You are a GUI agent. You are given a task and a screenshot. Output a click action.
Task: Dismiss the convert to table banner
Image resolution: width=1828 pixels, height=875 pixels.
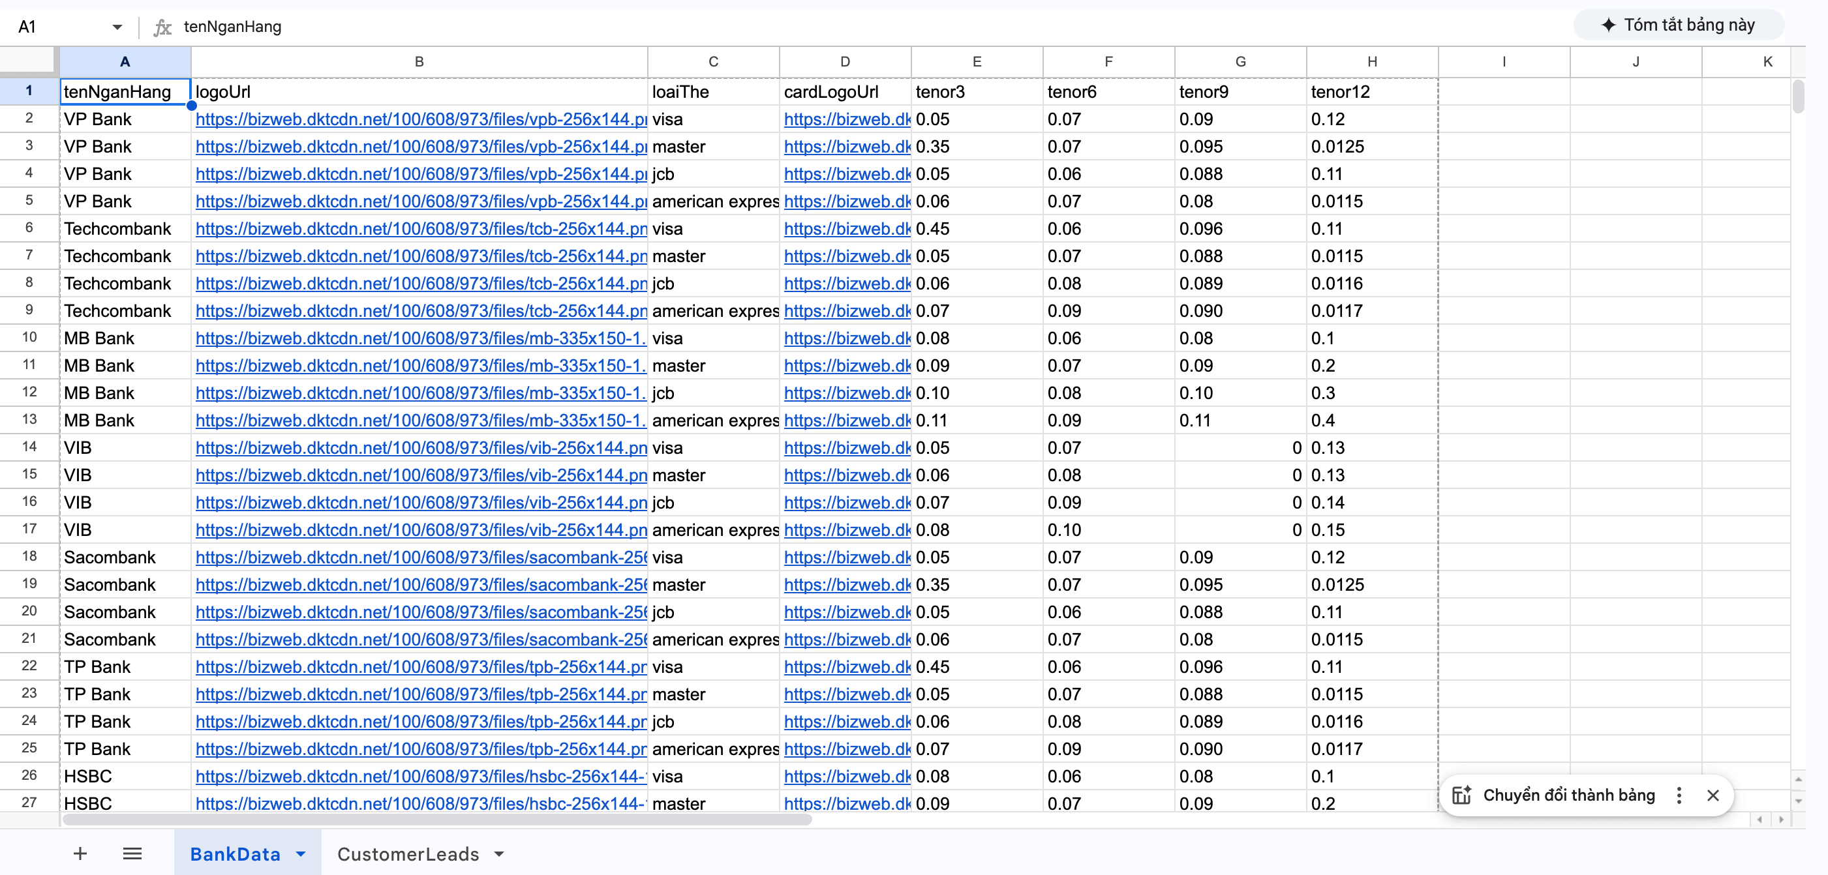[x=1713, y=795]
